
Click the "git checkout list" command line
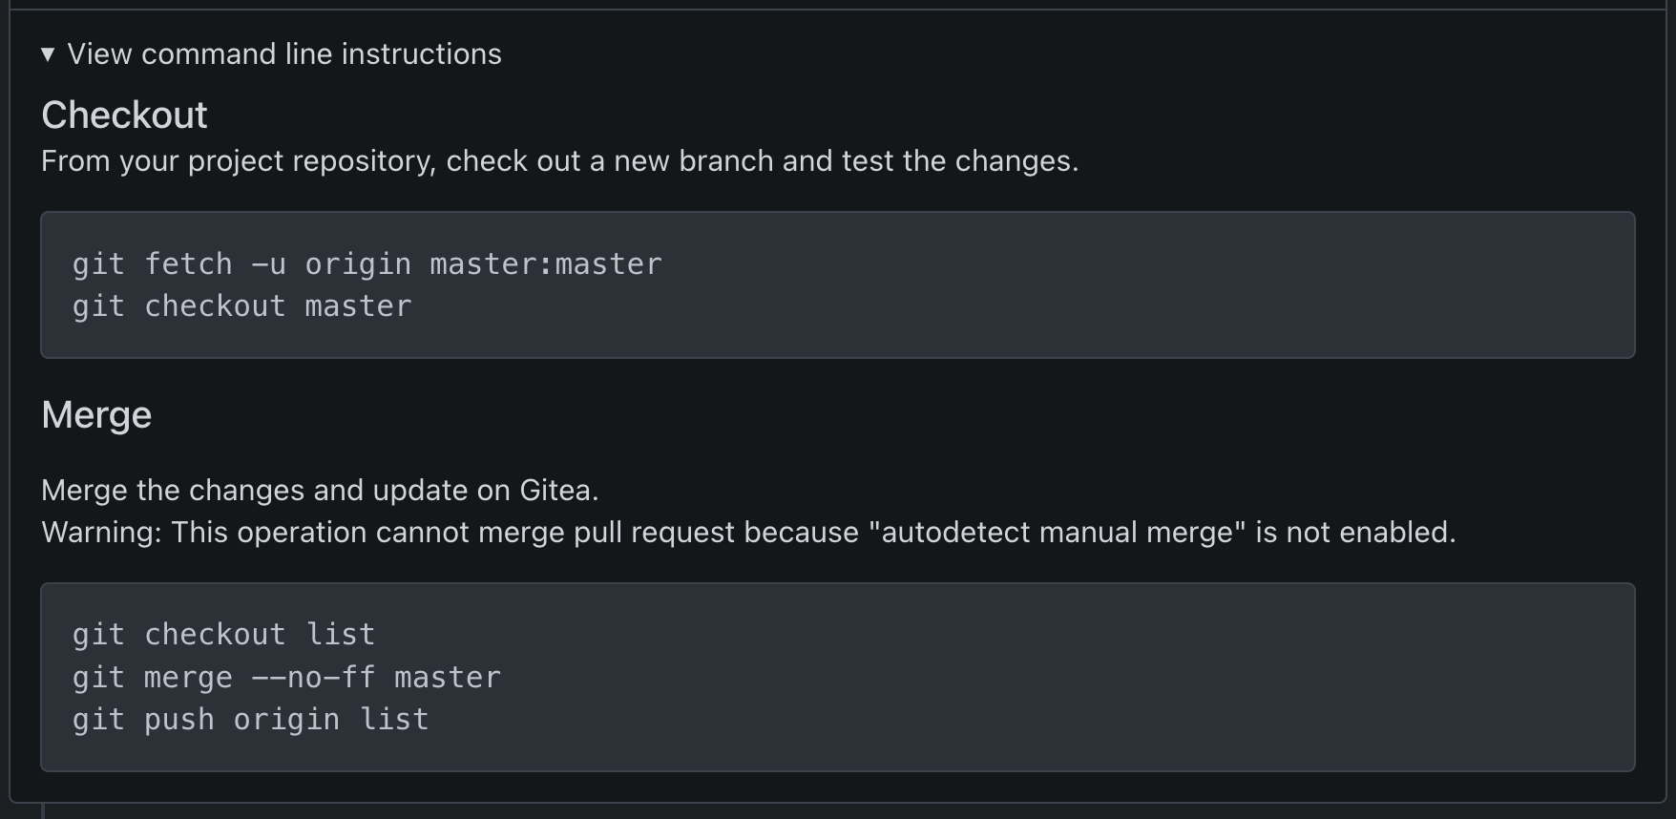223,635
